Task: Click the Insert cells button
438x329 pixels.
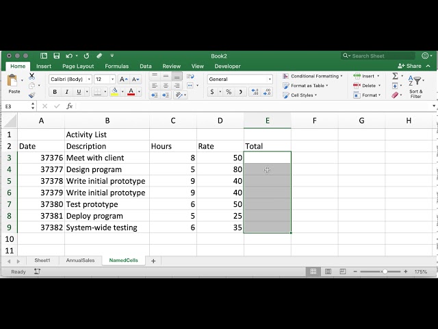Action: point(366,76)
